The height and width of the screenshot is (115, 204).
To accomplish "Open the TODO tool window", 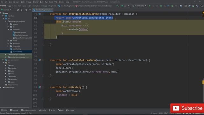I will [4, 110].
